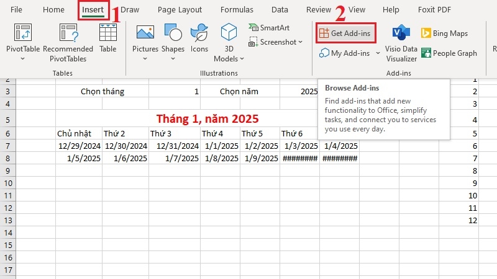Open the PivotTable tool
This screenshot has height=279, width=497.
(x=23, y=37)
